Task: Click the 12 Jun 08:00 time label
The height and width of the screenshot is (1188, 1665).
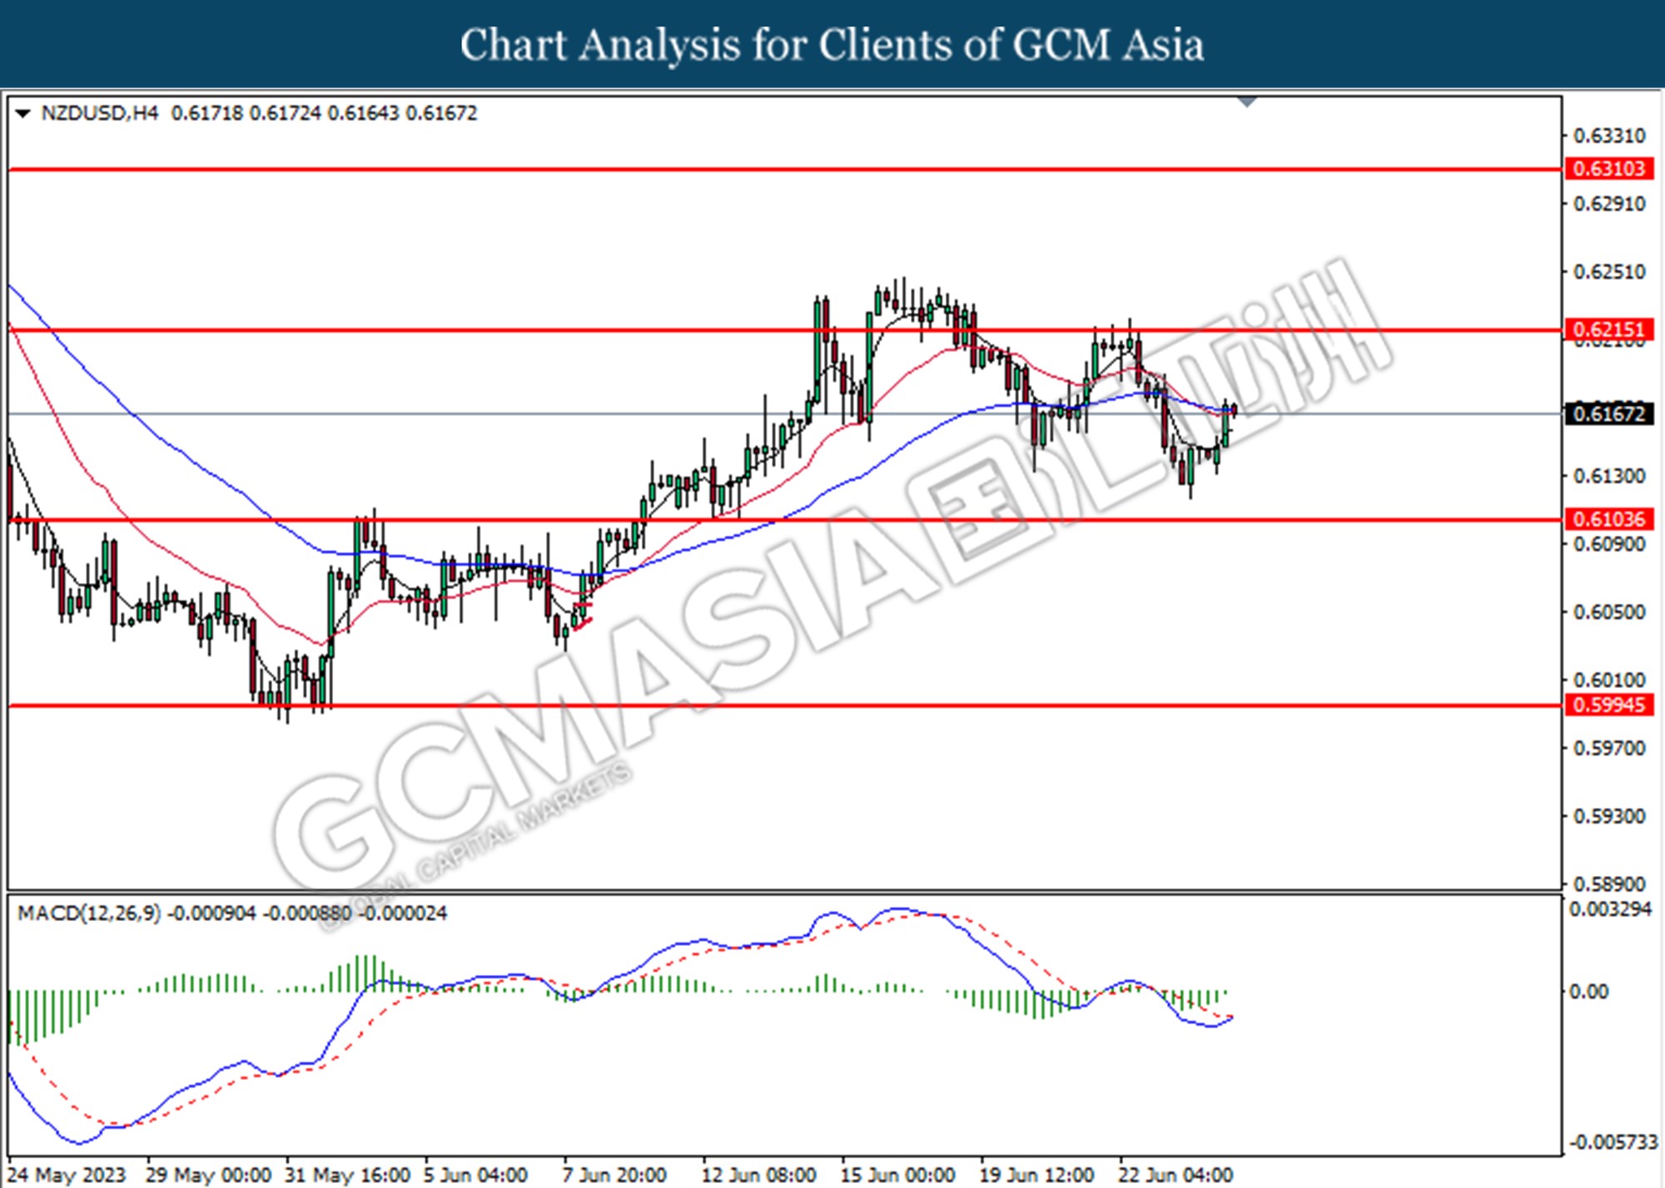Action: [x=758, y=1175]
